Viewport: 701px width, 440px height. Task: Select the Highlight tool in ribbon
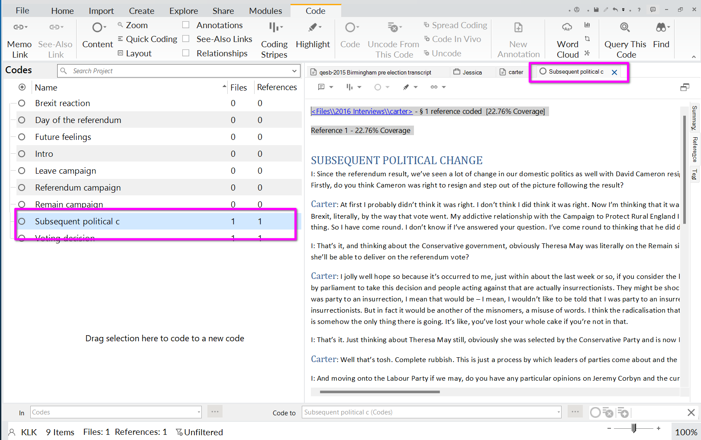pyautogui.click(x=313, y=28)
